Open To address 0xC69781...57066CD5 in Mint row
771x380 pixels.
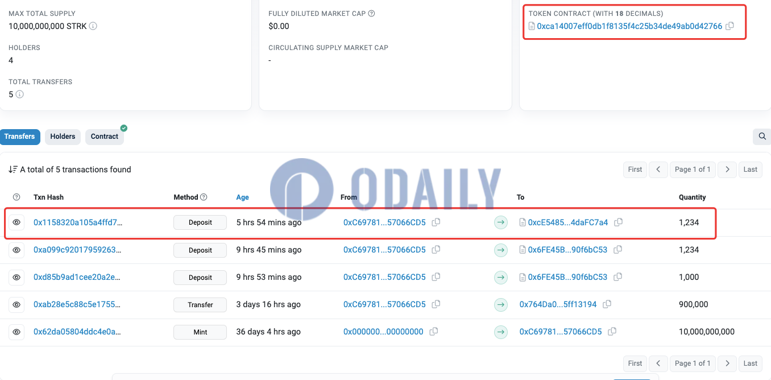(x=561, y=332)
